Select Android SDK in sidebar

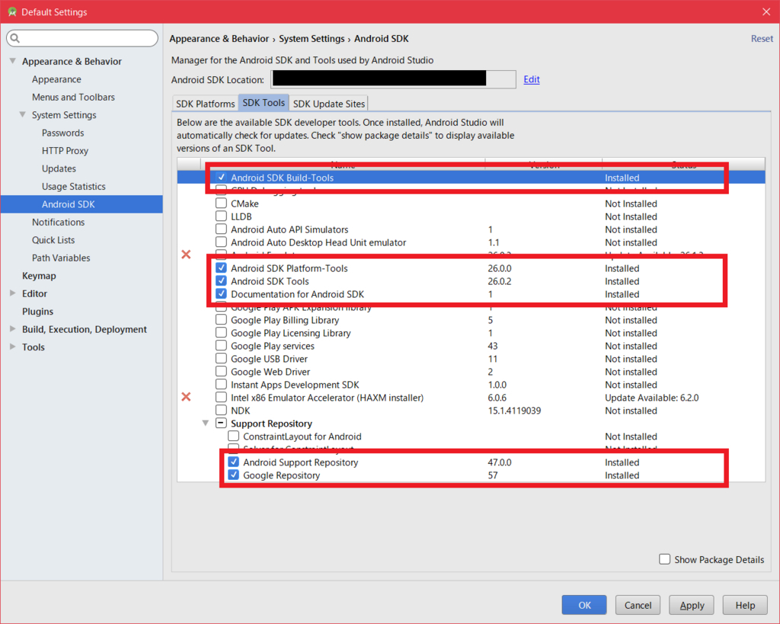click(82, 204)
